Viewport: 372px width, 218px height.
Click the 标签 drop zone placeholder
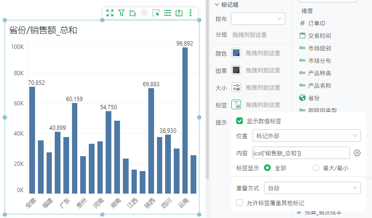click(x=263, y=105)
